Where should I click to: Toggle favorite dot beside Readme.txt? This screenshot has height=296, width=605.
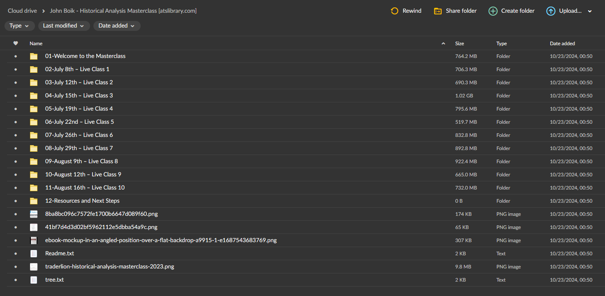click(16, 254)
